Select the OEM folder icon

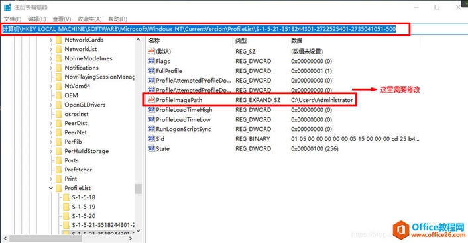tap(59, 95)
